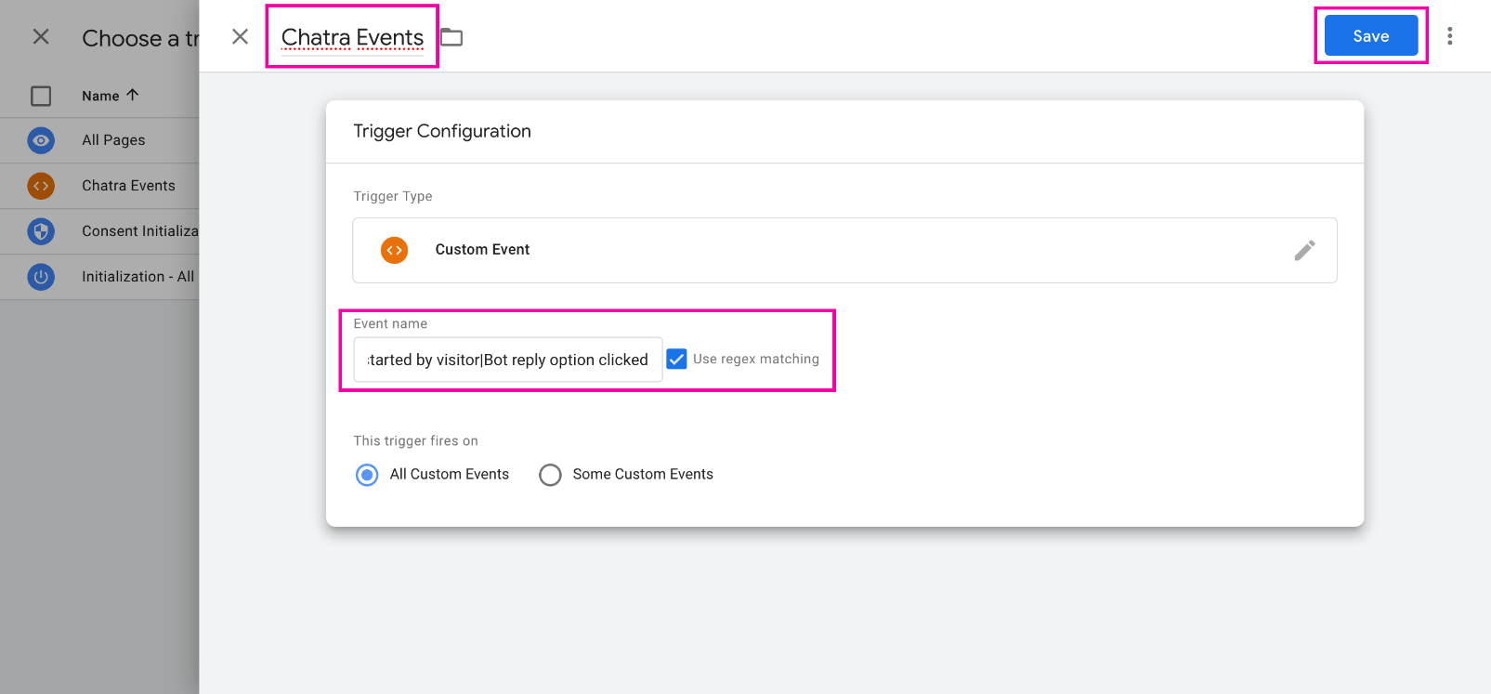Viewport: 1491px width, 694px height.
Task: Close the Chatra Events trigger panel
Action: tap(240, 36)
